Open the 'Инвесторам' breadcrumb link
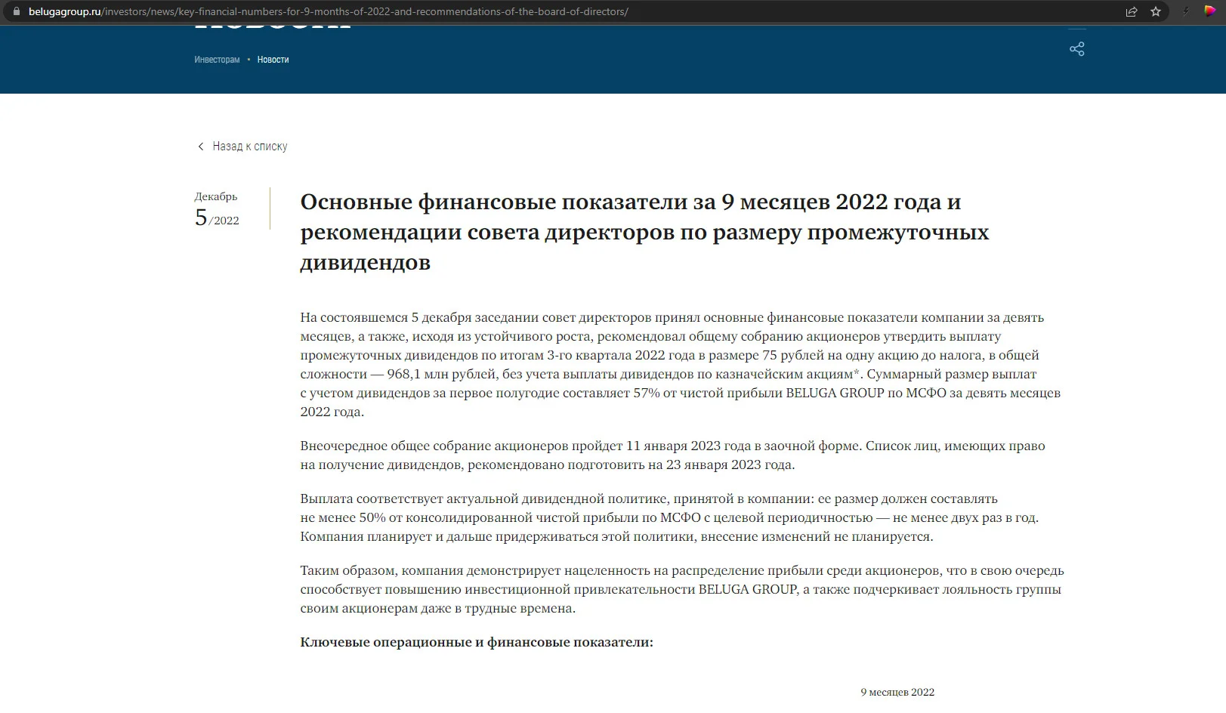1226x713 pixels. (217, 60)
